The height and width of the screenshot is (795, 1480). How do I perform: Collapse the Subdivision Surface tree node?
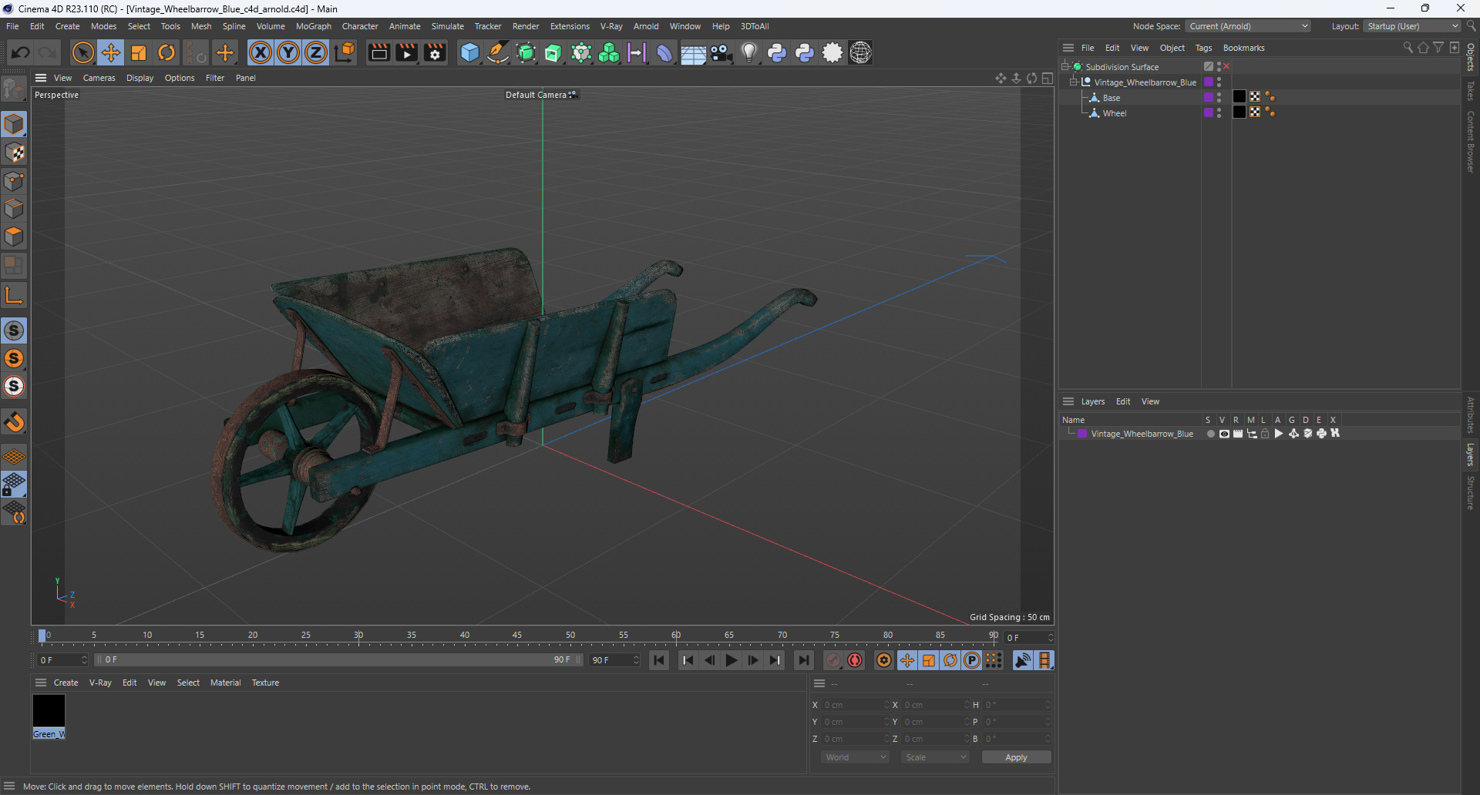point(1065,67)
